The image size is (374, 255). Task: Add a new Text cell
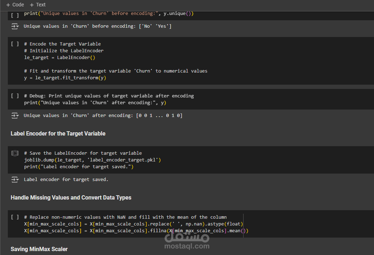38,5
